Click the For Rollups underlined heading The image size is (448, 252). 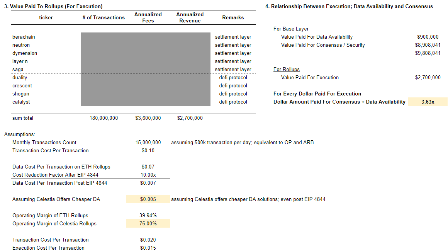pos(287,69)
